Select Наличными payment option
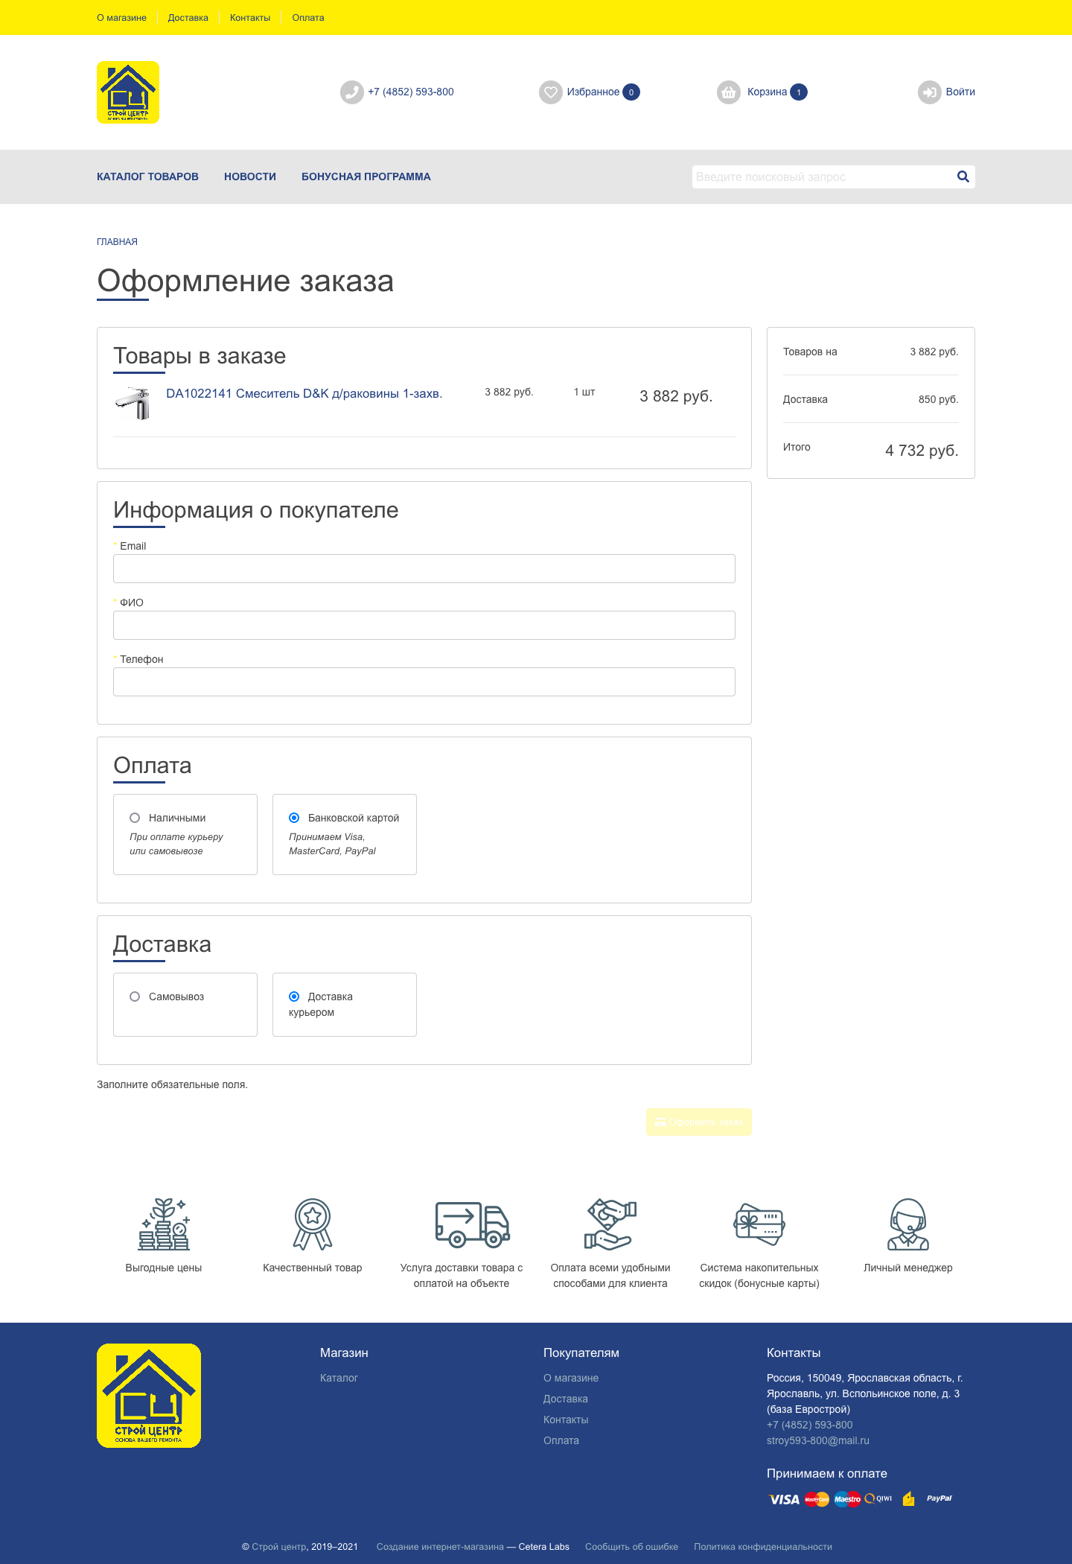 pos(135,818)
